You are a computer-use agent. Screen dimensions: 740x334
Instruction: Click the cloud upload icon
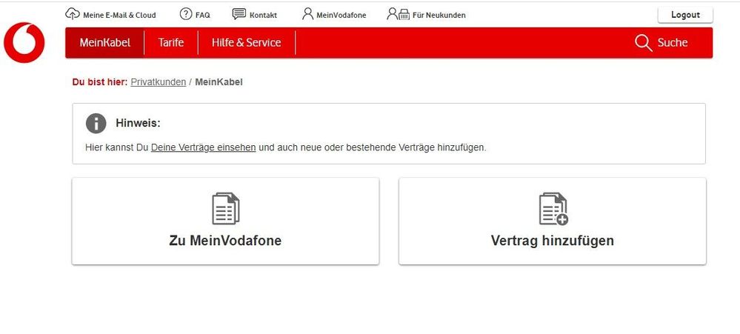72,14
